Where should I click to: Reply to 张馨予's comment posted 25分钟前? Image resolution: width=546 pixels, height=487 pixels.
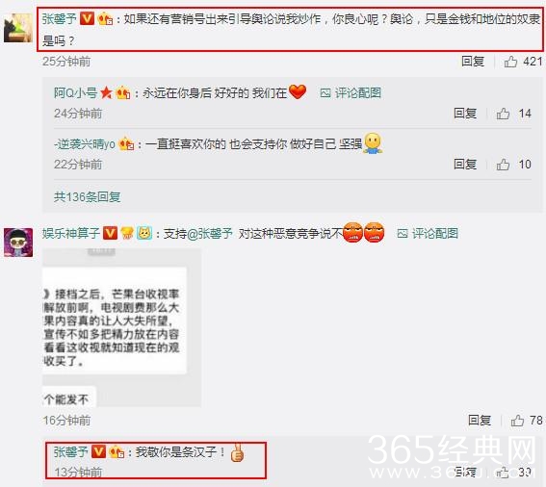coord(473,62)
